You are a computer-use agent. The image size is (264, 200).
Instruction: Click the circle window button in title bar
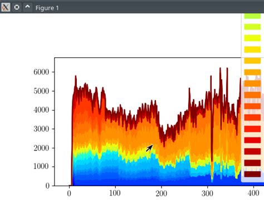click(17, 7)
